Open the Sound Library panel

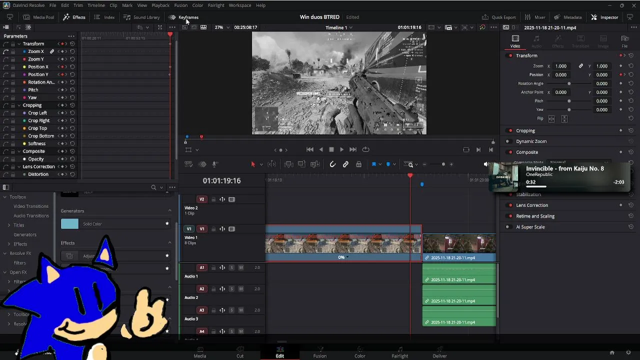(x=141, y=17)
